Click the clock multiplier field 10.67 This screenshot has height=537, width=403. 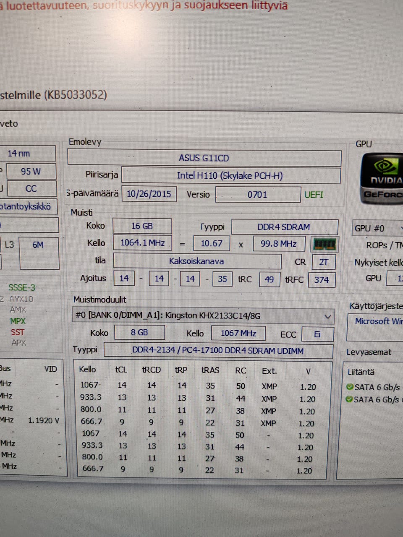pos(212,244)
